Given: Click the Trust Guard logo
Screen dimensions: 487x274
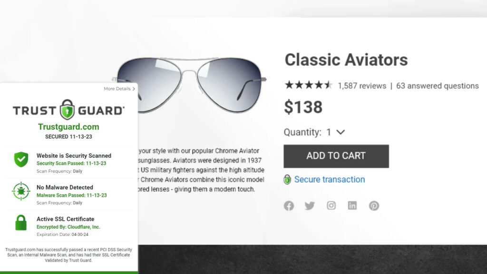Looking at the screenshot, I should coord(68,110).
